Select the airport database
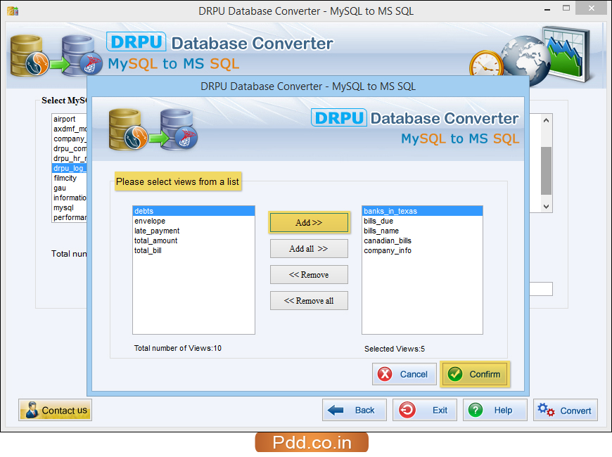 [x=69, y=119]
